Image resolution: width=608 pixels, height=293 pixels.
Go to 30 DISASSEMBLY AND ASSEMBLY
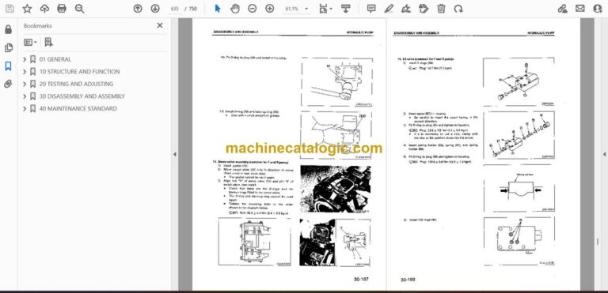pos(82,96)
